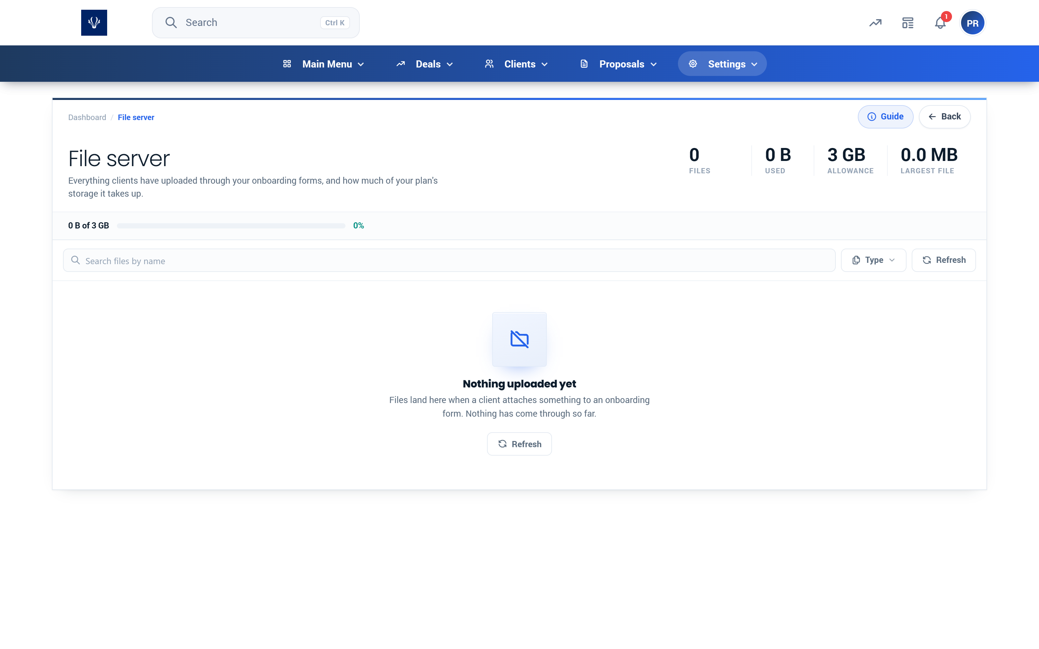Expand the Deals menu chevron

click(450, 64)
